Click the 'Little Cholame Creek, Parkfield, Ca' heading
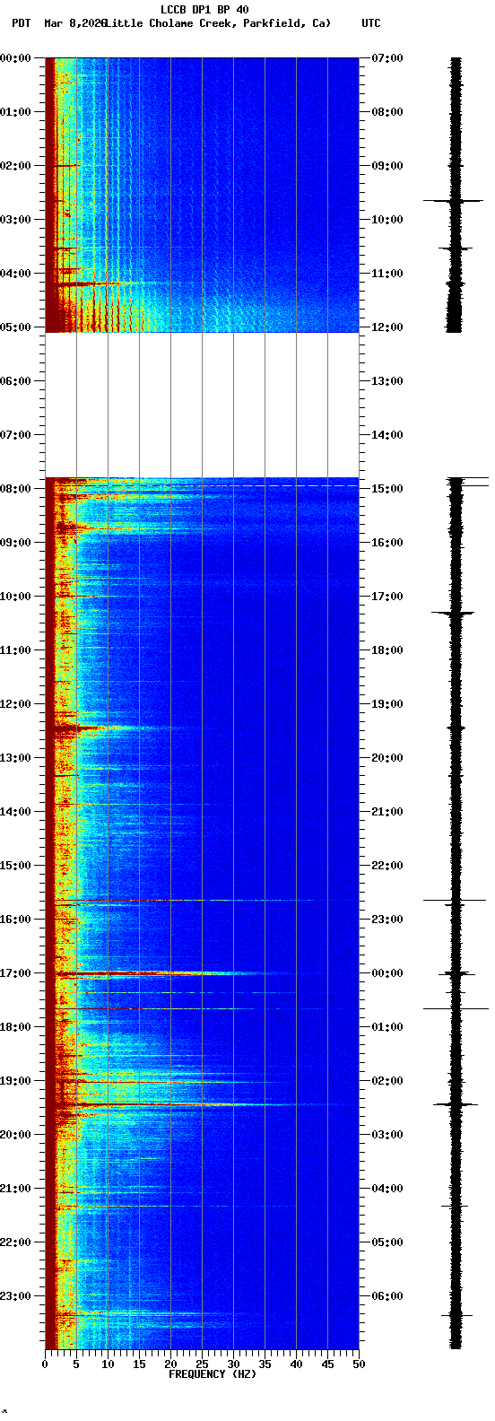 pos(218,23)
